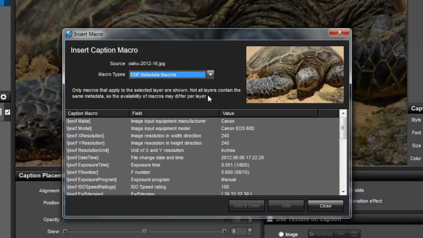
Task: Click the Insert Macro dialog title icon
Action: coord(69,34)
